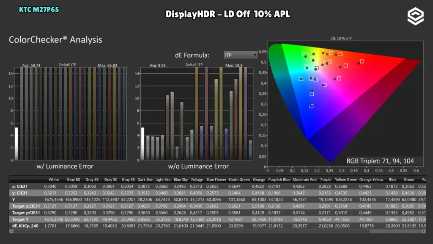Click the table scrollbar's right arrow
The width and height of the screenshot is (433, 244).
pos(424,231)
